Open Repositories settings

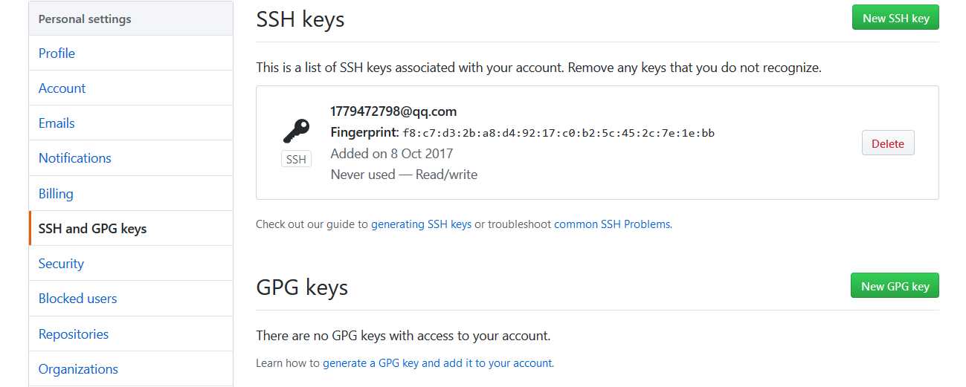pos(74,334)
